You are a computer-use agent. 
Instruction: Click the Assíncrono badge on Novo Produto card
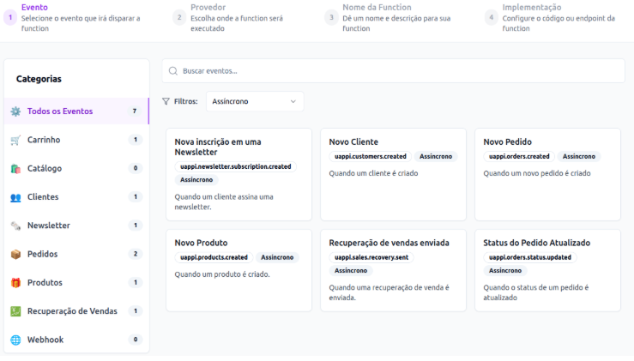pyautogui.click(x=277, y=257)
